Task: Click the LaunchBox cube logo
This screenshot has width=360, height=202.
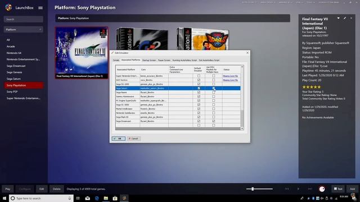Action: pyautogui.click(x=9, y=7)
